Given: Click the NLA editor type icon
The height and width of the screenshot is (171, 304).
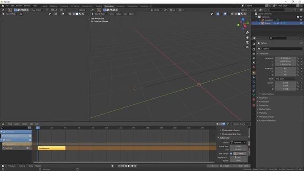Looking at the screenshot, I should pyautogui.click(x=4, y=124).
